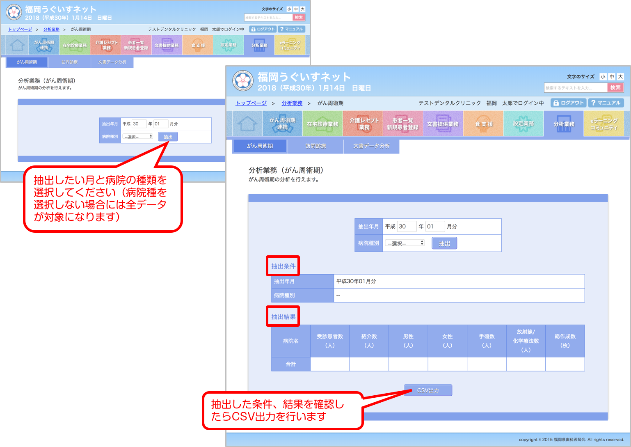631x447 pixels.
Task: Click the home icon in front window
Action: [247, 124]
